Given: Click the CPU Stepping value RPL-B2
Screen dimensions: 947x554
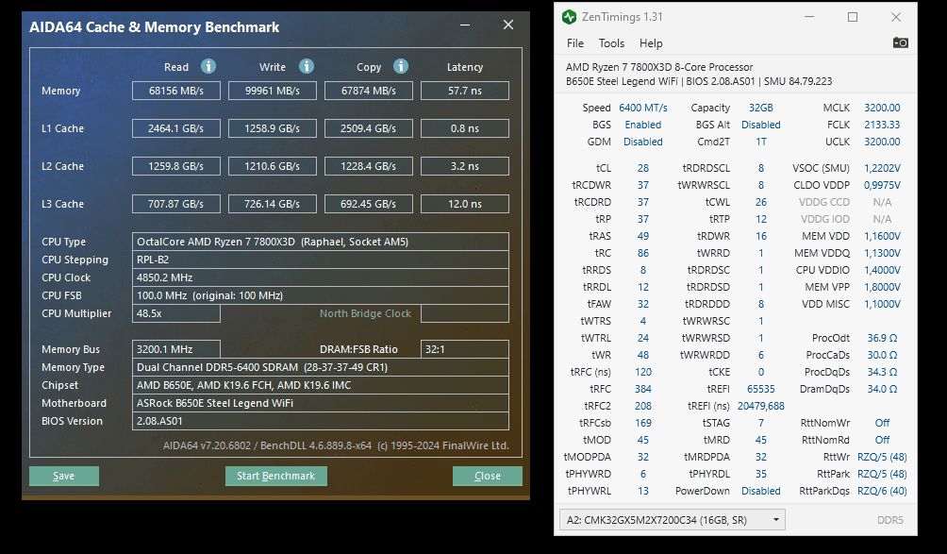Looking at the screenshot, I should pyautogui.click(x=321, y=260).
